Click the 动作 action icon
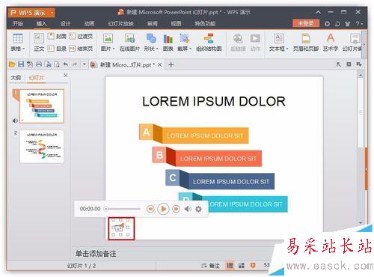Screen dimensions: 374x277 255,38
